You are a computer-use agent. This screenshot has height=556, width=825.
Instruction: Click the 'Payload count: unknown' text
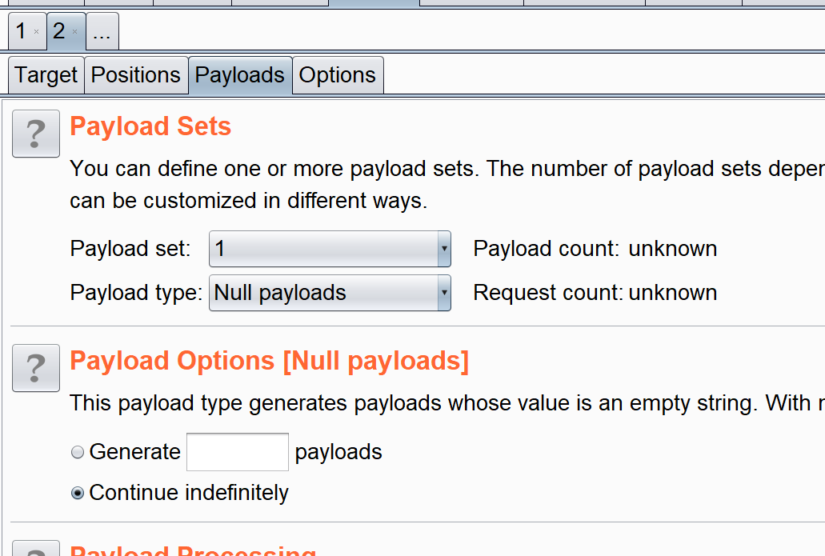click(x=595, y=249)
